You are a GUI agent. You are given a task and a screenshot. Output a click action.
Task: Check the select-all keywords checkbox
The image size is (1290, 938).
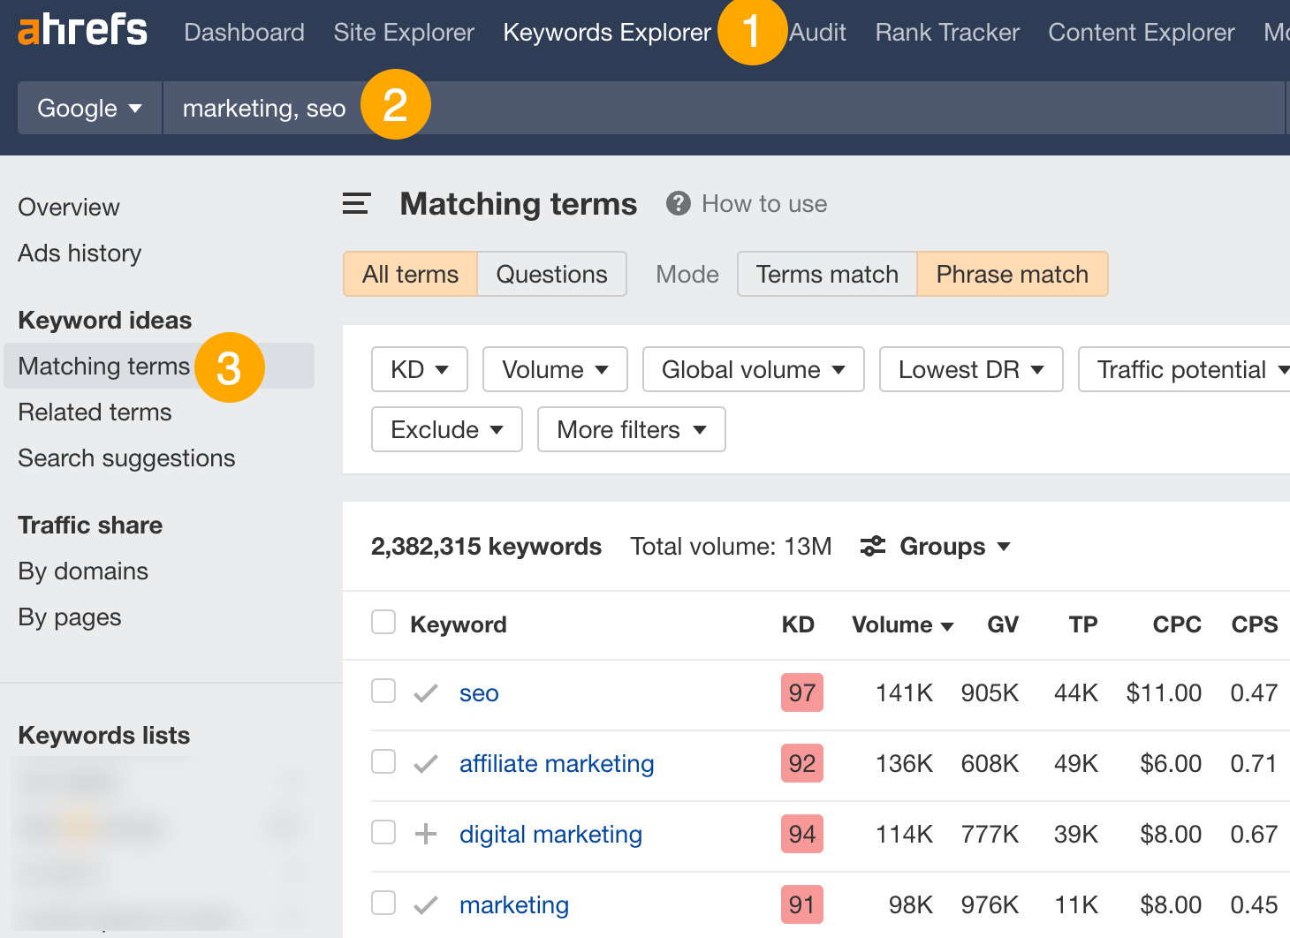(383, 622)
